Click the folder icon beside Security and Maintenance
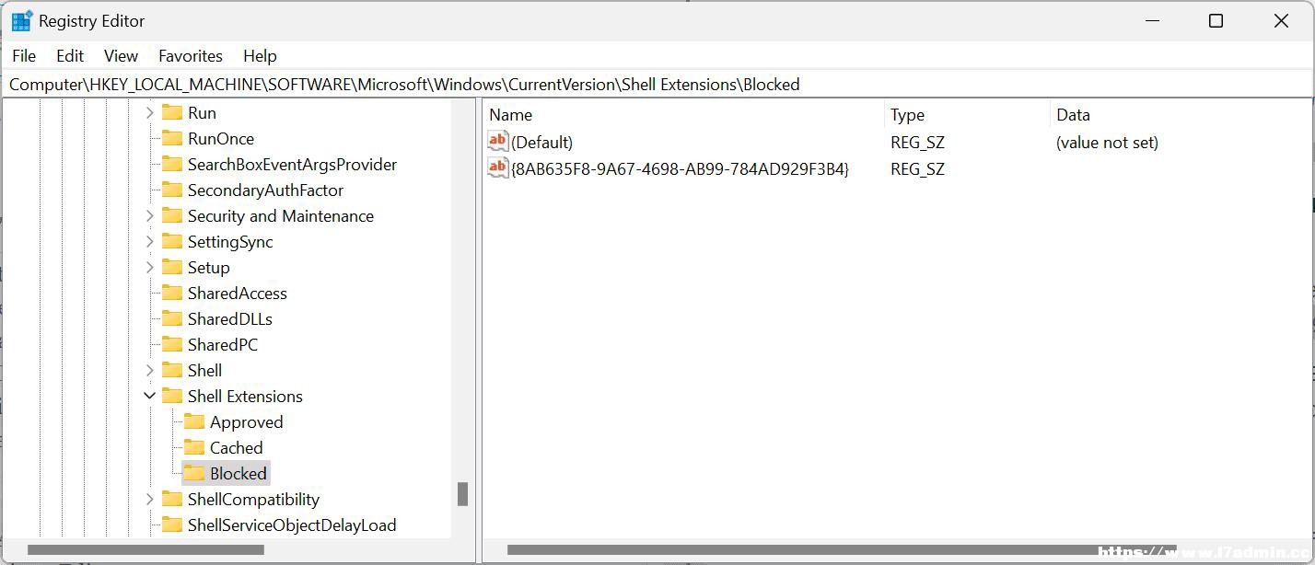Image resolution: width=1315 pixels, height=565 pixels. (x=172, y=215)
